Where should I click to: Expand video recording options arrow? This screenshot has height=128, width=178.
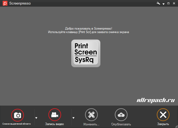coord(73,118)
